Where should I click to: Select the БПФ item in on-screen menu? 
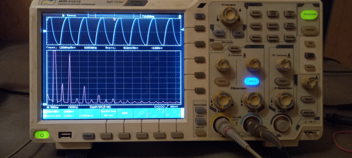click(125, 113)
